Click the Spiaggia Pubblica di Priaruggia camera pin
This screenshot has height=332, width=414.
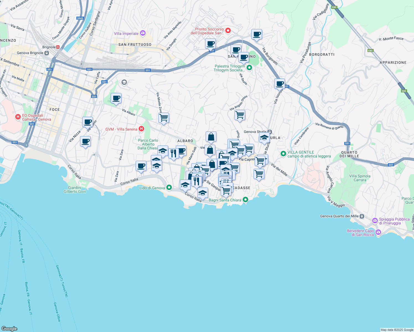pos(375,221)
